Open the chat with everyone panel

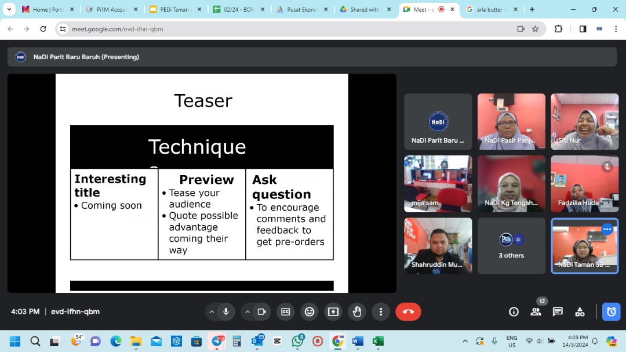tap(558, 312)
